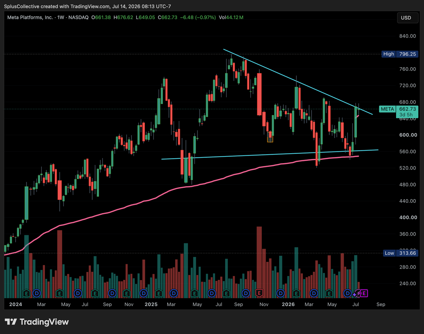Viewport: 424px width, 334px height.
Task: Click the purple lightning bolt event icon
Action: [359, 293]
